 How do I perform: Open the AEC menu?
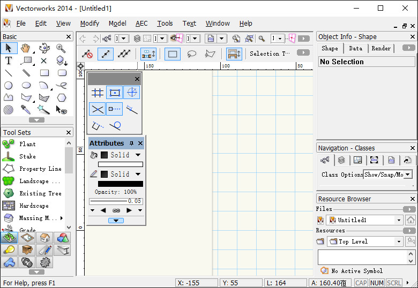141,24
